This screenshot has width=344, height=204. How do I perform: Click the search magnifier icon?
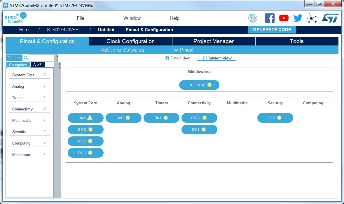pos(26,58)
